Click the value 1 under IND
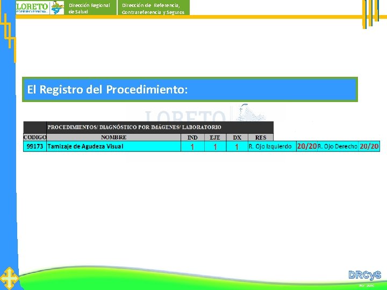 [x=192, y=147]
